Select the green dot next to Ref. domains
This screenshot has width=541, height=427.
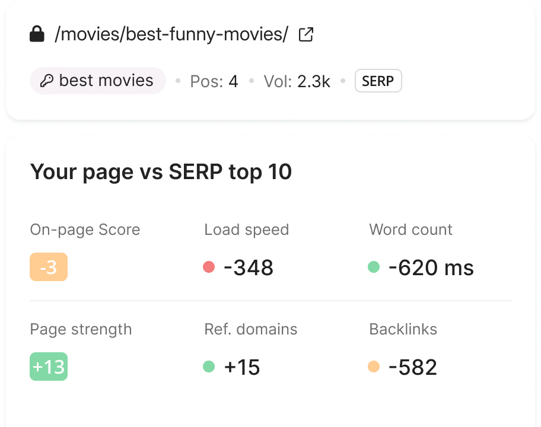point(209,367)
